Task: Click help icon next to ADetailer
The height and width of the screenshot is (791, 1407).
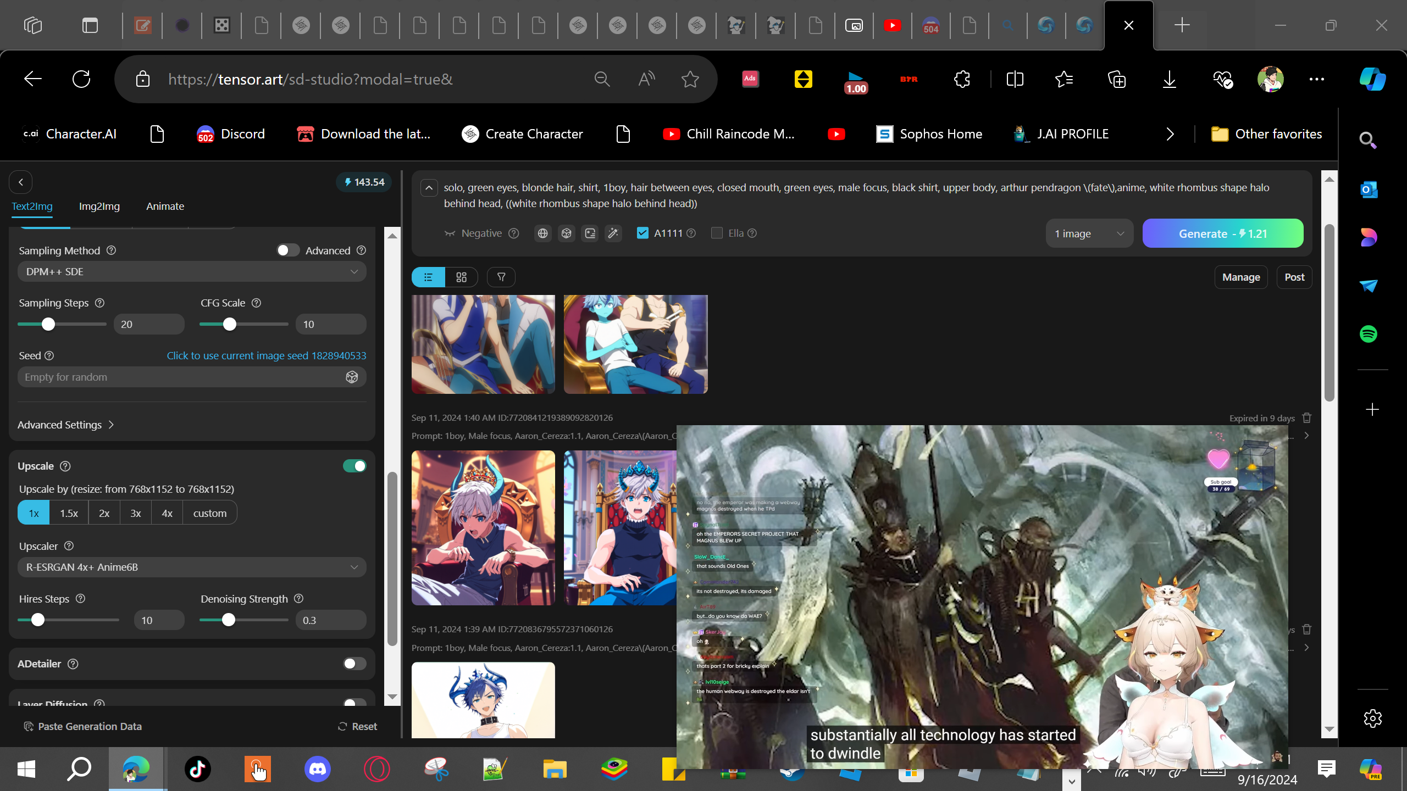Action: tap(73, 664)
